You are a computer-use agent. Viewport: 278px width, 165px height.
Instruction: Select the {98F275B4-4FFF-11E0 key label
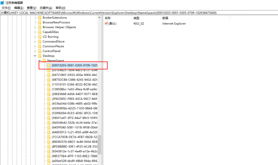(x=74, y=156)
